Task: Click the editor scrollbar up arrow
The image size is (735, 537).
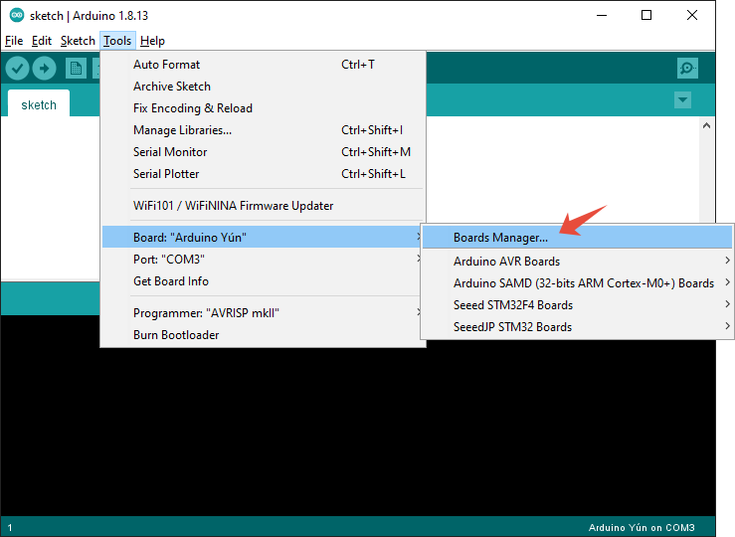Action: pos(707,125)
